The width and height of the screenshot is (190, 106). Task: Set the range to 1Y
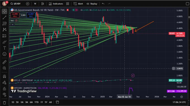42,102
